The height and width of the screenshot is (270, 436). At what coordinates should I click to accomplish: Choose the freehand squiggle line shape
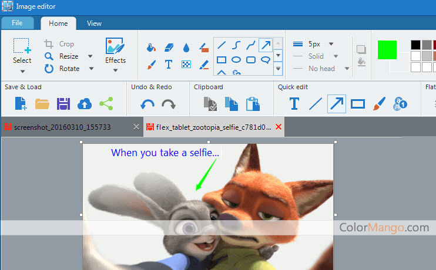coord(251,45)
